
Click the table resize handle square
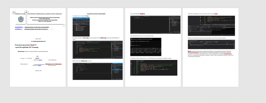click(64, 25)
